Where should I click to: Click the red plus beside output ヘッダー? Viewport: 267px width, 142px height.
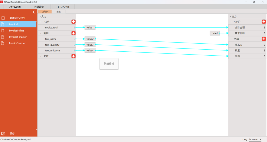point(264,22)
